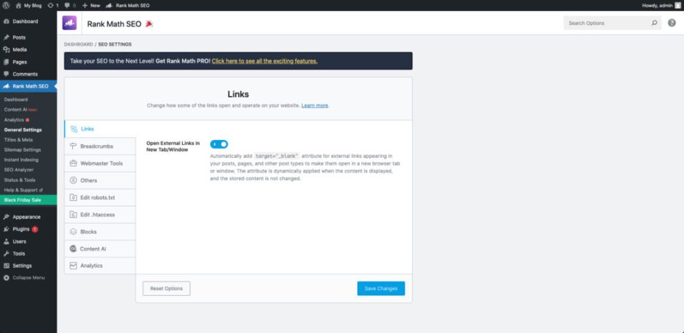Open the Appearance menu
The width and height of the screenshot is (684, 333).
[x=28, y=217]
